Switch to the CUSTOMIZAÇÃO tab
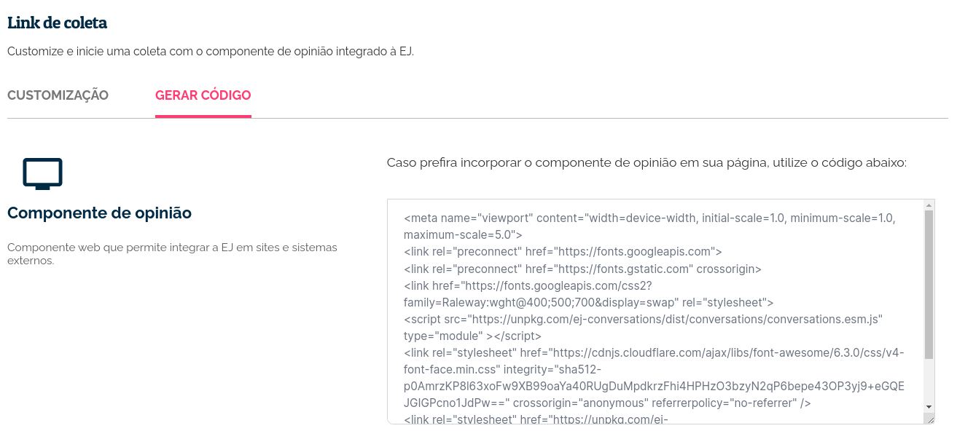The height and width of the screenshot is (439, 957). tap(58, 95)
